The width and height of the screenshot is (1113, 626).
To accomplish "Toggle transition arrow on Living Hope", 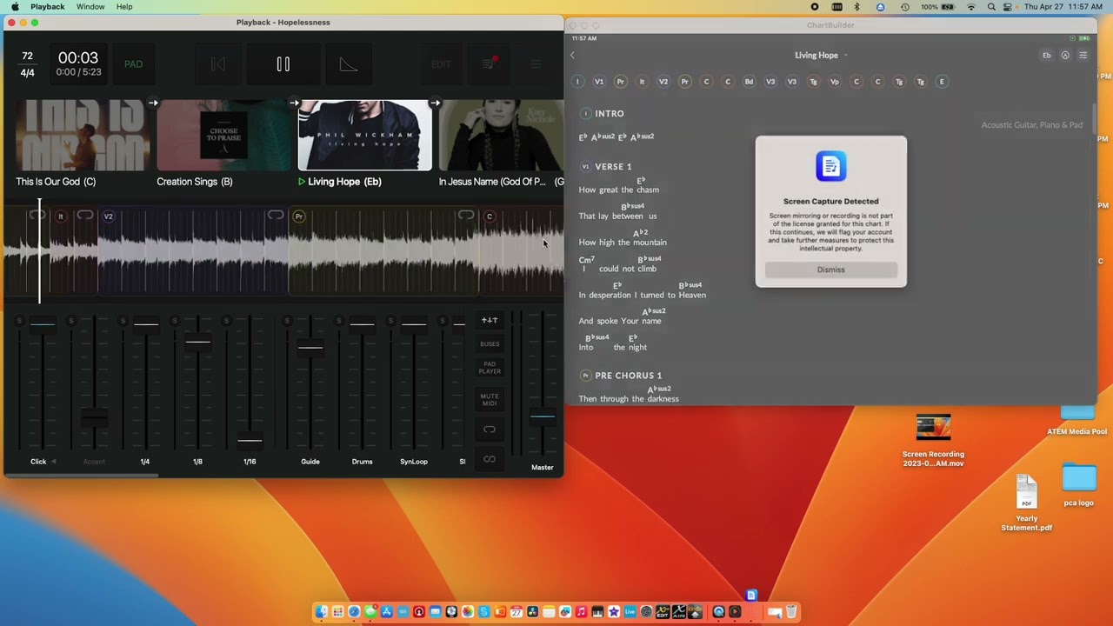I will 435,103.
